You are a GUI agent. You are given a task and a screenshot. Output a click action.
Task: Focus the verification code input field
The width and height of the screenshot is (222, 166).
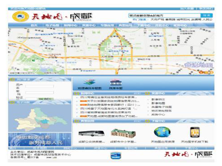tap(31, 99)
